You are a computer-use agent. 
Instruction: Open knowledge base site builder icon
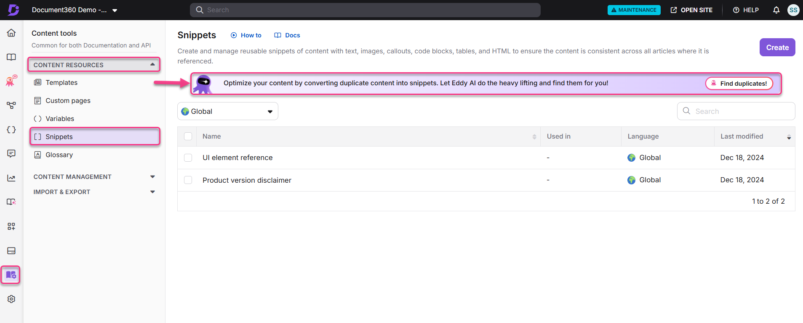point(11,202)
